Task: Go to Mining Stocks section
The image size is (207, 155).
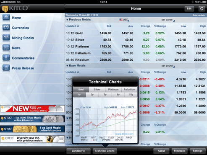Action: (x=23, y=38)
